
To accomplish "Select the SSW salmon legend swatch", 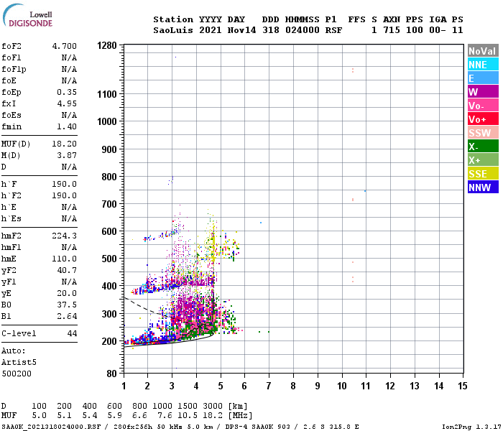I will (483, 133).
